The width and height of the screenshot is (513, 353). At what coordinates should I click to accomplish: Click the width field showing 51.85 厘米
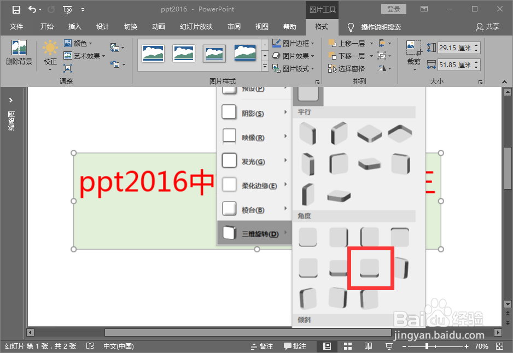pyautogui.click(x=456, y=64)
